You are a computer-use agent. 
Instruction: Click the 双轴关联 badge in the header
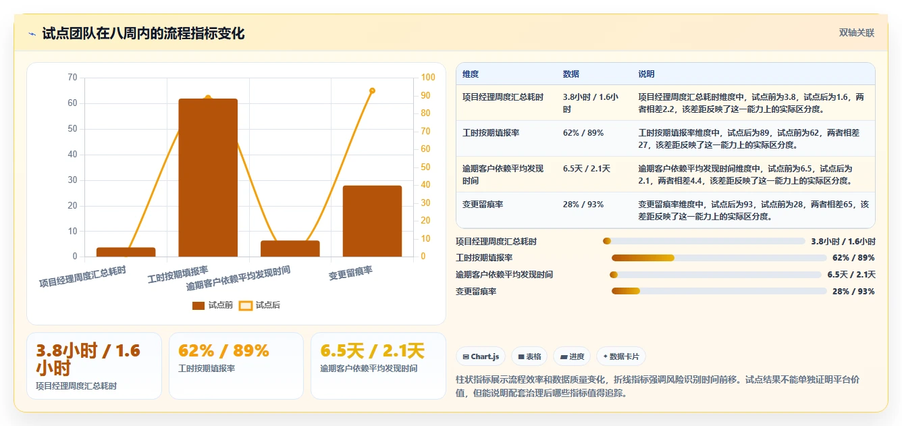pyautogui.click(x=857, y=32)
